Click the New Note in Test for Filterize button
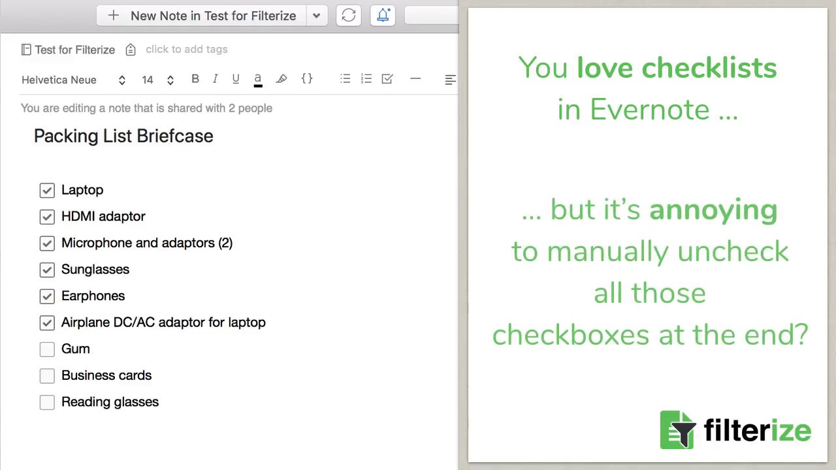Image resolution: width=836 pixels, height=470 pixels. pyautogui.click(x=202, y=16)
